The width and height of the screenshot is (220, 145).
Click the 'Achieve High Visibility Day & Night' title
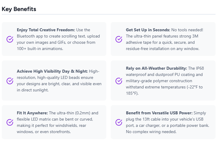(x=52, y=71)
